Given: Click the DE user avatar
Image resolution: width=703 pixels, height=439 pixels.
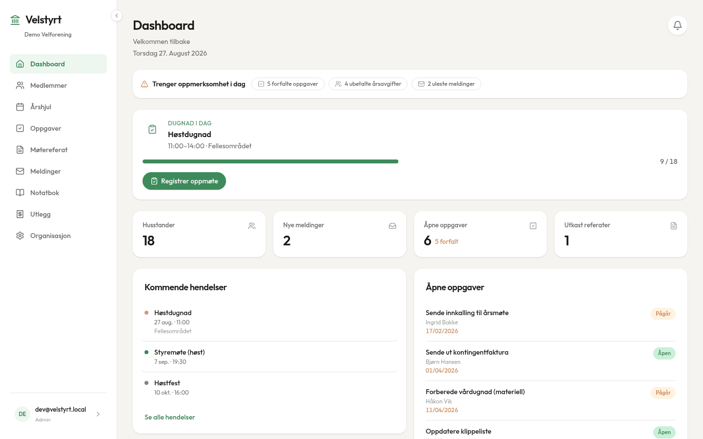Looking at the screenshot, I should tap(22, 414).
